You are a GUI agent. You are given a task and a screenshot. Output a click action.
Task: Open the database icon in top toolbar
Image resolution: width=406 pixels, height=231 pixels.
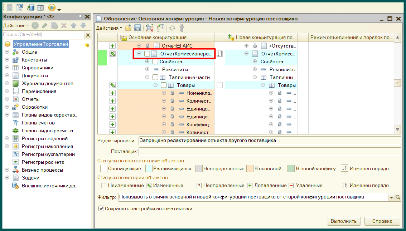pyautogui.click(x=31, y=8)
